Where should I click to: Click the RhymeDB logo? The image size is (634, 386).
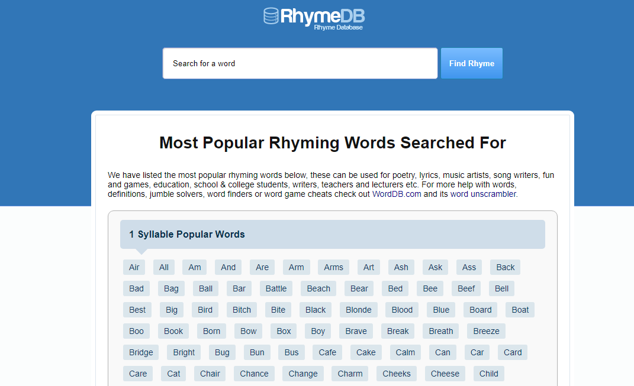tap(314, 18)
